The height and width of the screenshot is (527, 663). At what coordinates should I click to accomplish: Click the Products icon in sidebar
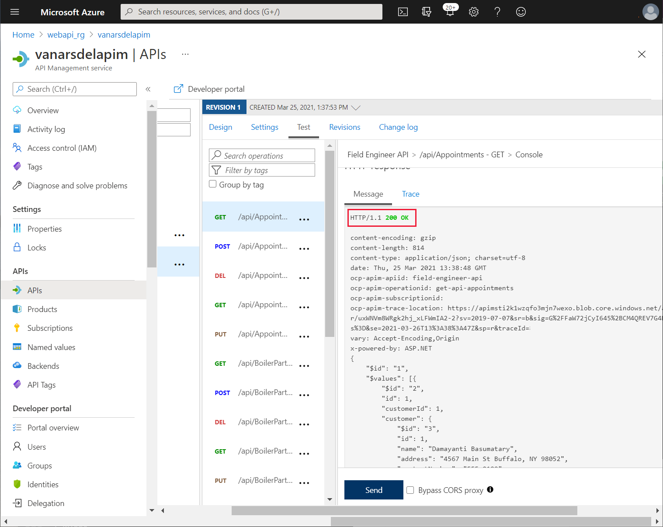click(17, 309)
